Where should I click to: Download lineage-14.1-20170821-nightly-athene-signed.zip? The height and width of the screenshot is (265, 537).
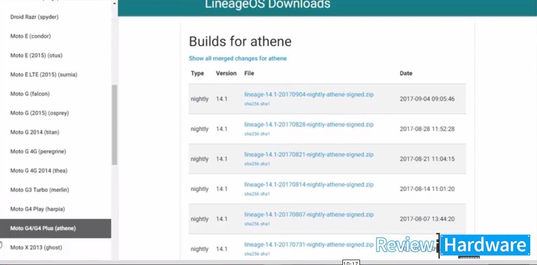[309, 154]
